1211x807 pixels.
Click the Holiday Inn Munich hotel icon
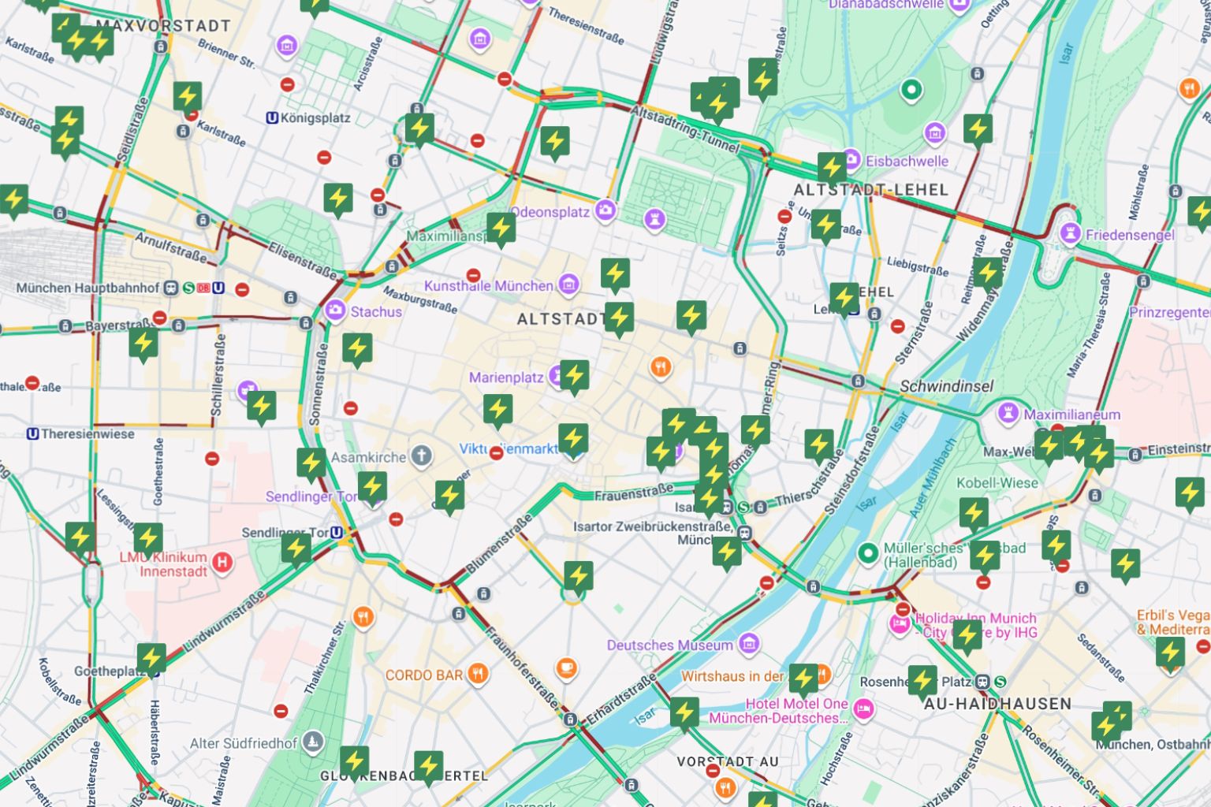[900, 624]
